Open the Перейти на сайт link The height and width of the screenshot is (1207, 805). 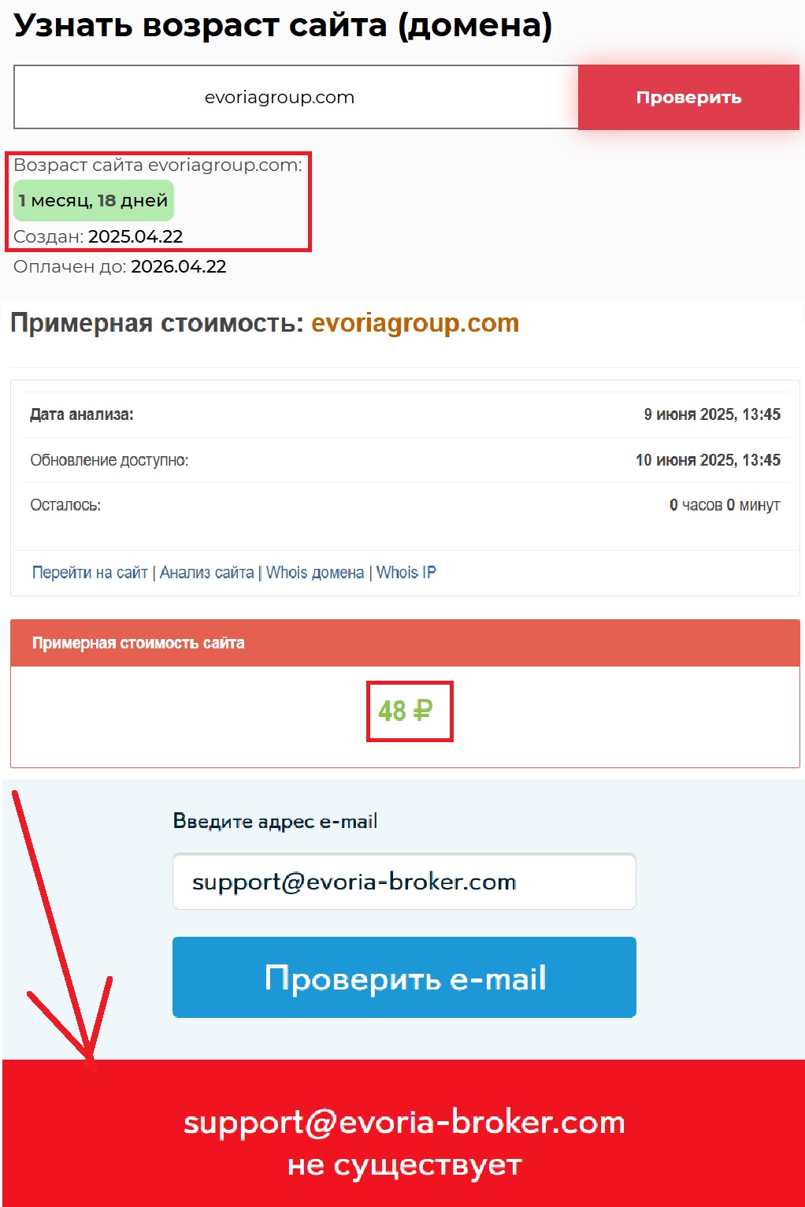(90, 573)
